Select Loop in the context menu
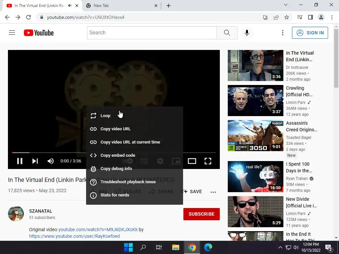339x254 pixels. 134,115
